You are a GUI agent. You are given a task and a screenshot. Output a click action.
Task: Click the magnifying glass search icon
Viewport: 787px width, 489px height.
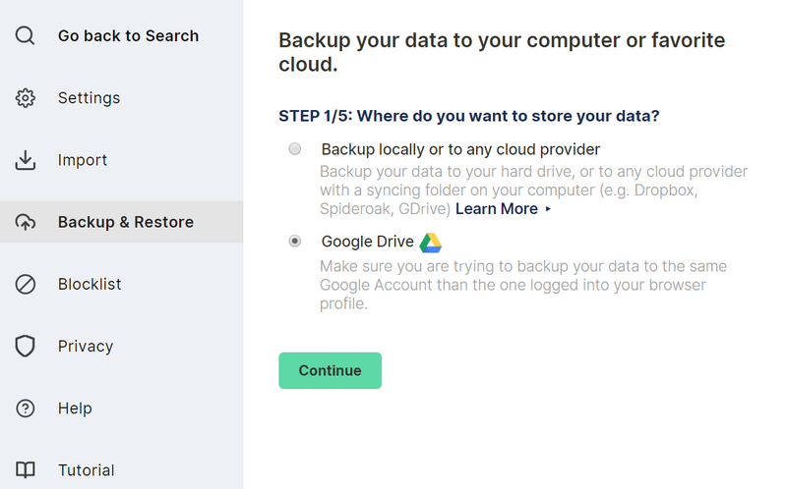tap(26, 36)
